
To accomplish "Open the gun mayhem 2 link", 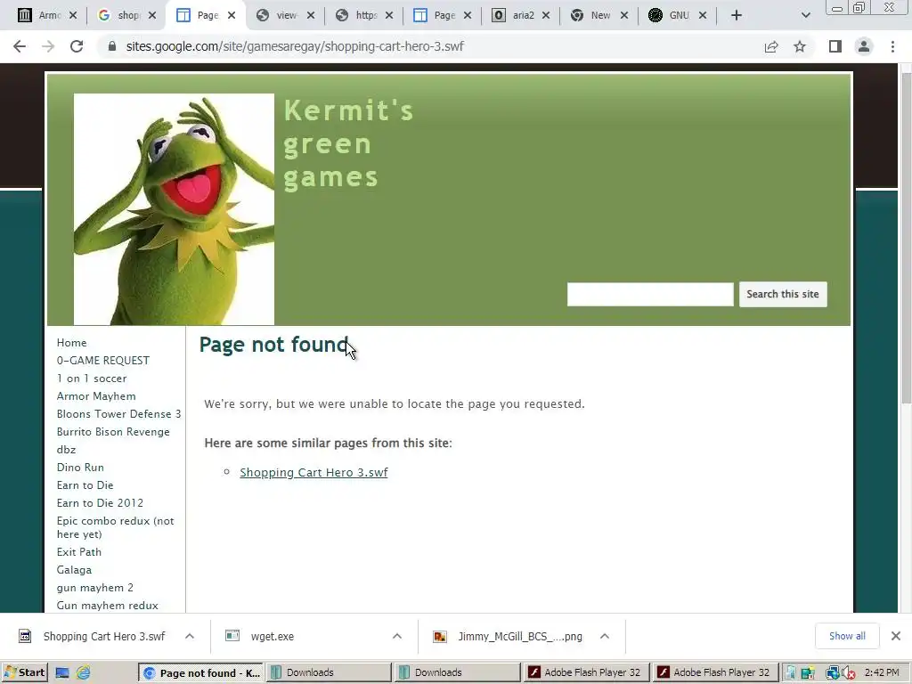I will pos(94,588).
